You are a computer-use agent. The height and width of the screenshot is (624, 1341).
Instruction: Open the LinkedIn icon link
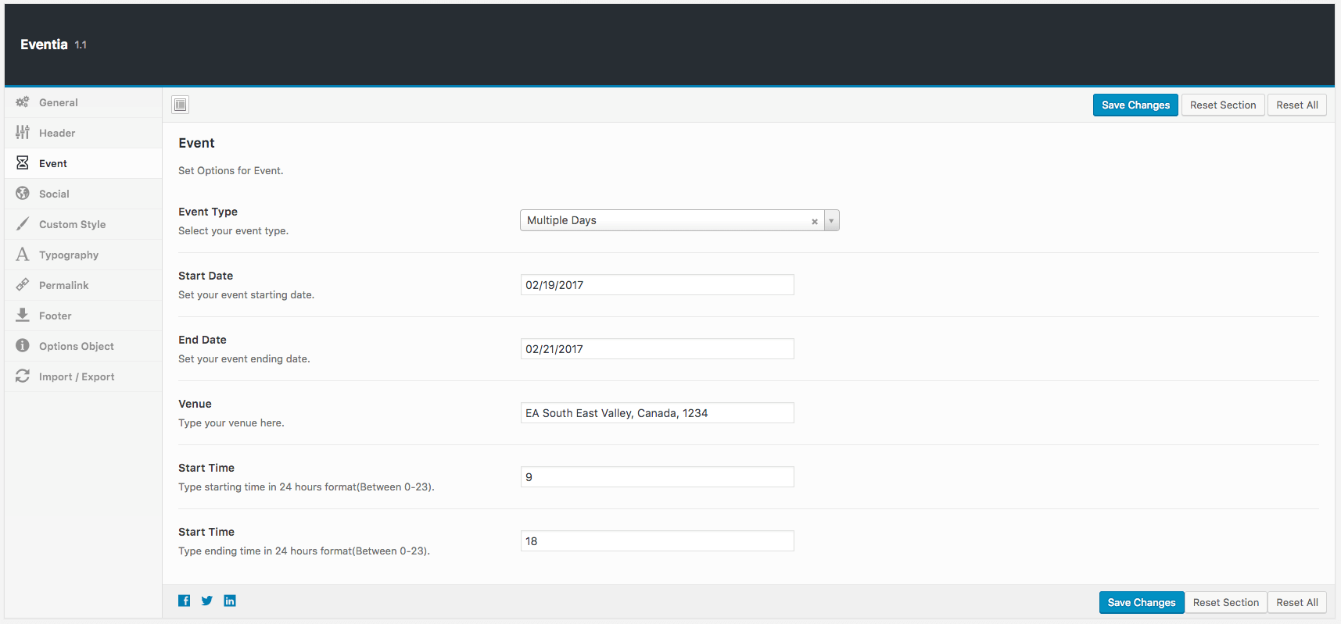coord(230,601)
